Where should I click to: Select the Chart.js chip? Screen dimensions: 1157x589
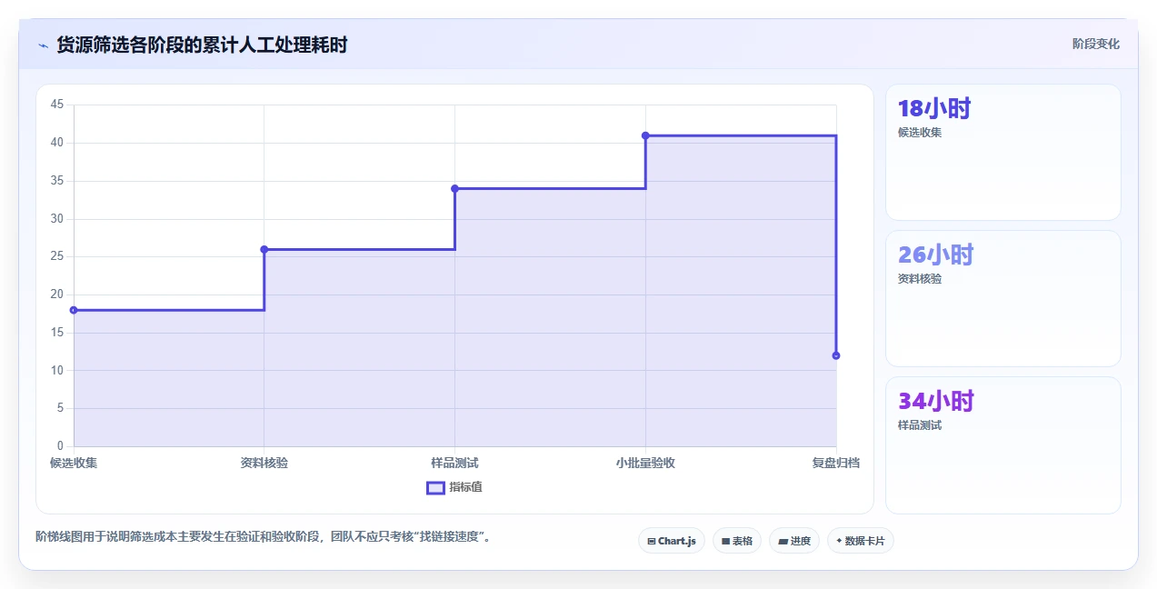[671, 541]
